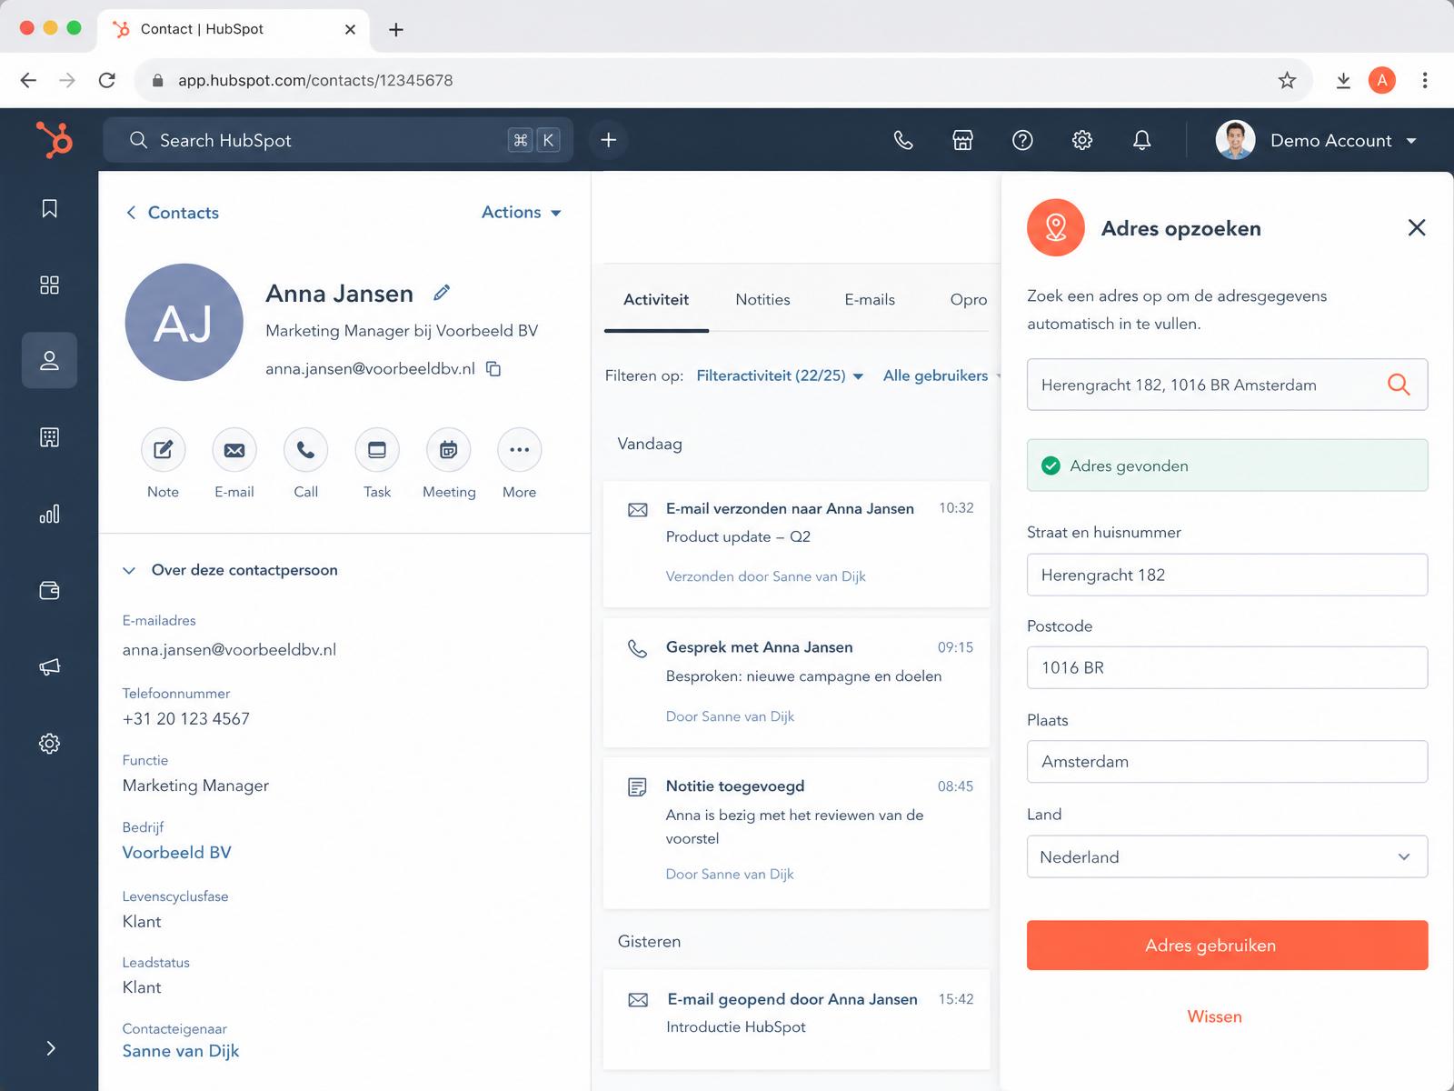Open browser downloads icon

1343,80
